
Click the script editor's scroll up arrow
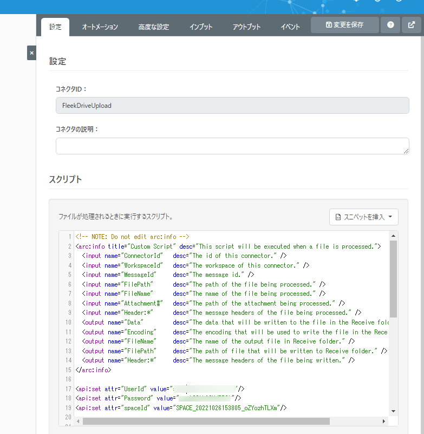click(394, 236)
